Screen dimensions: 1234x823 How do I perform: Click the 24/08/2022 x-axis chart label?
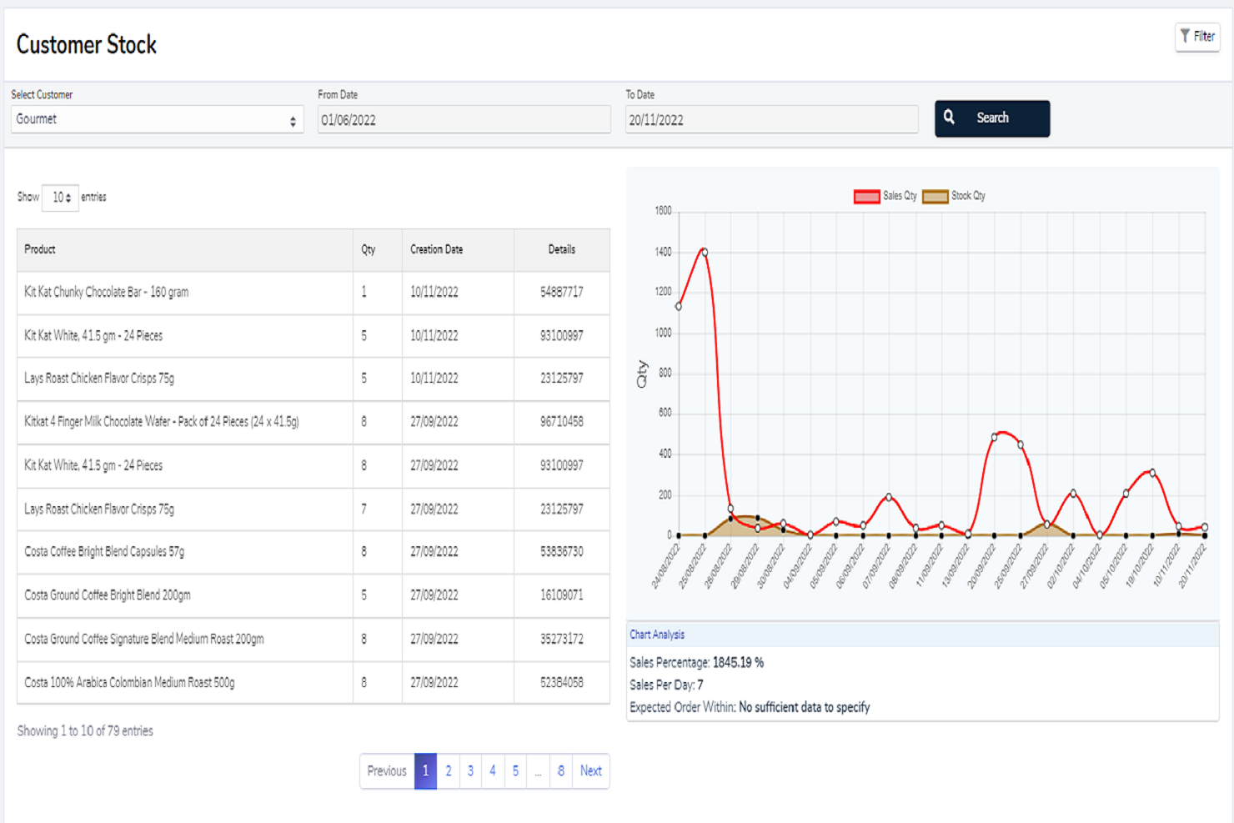[x=665, y=566]
